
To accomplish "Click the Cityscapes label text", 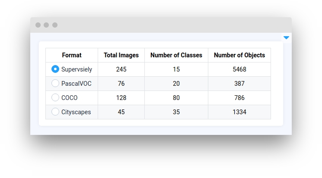I will [x=76, y=112].
